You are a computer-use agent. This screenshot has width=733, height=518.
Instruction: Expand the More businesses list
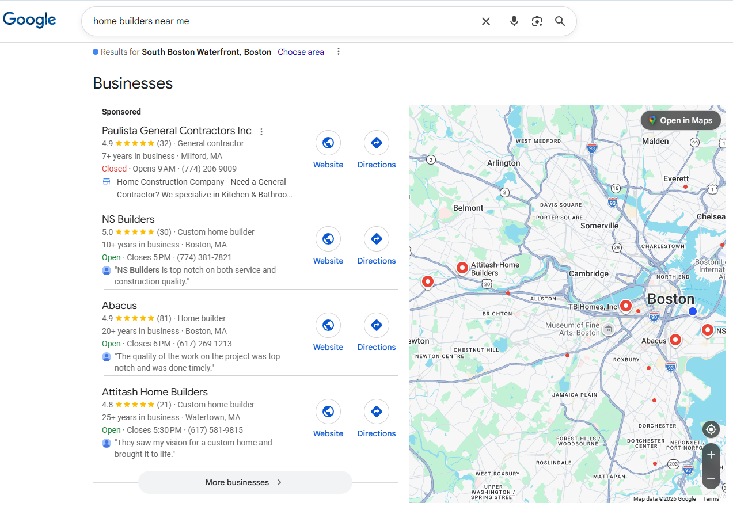pyautogui.click(x=245, y=482)
